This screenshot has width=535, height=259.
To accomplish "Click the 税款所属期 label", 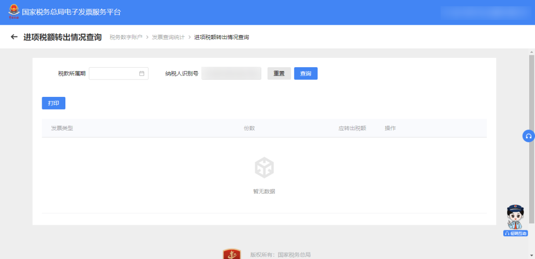I will pyautogui.click(x=72, y=74).
